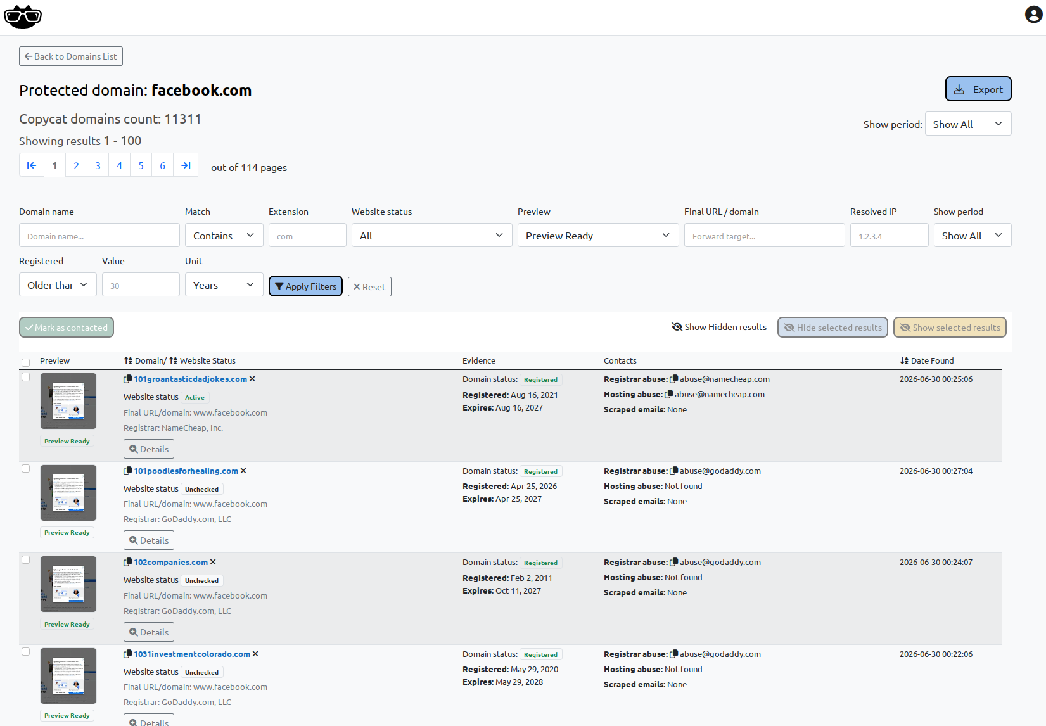Remove 1031investmentcolorado.com with X icon
The width and height of the screenshot is (1046, 726).
click(x=255, y=654)
